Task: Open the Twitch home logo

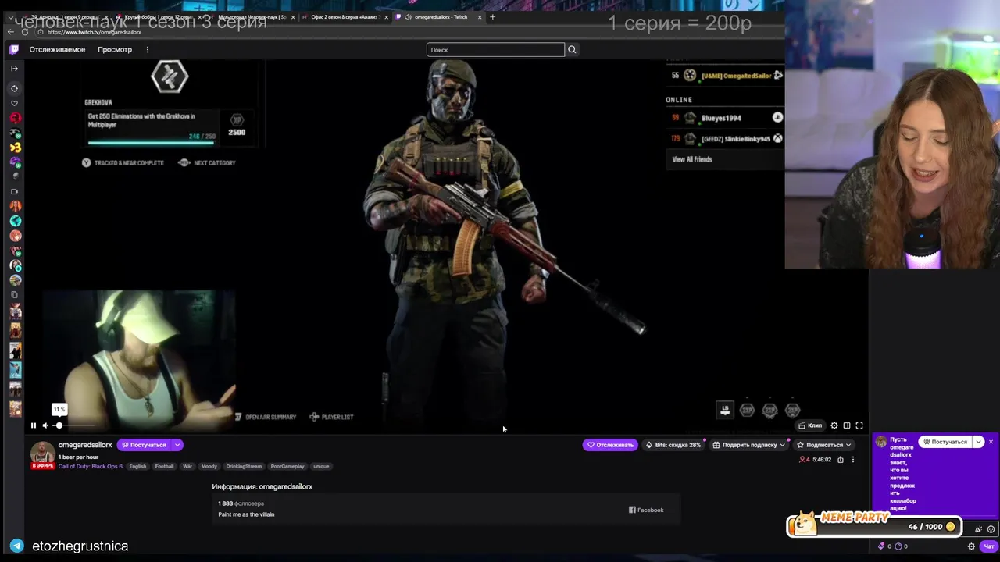Action: [14, 50]
